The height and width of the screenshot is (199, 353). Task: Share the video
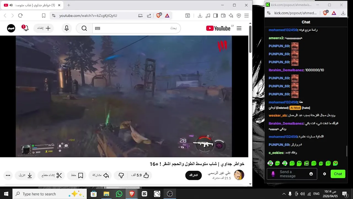[x=100, y=175]
